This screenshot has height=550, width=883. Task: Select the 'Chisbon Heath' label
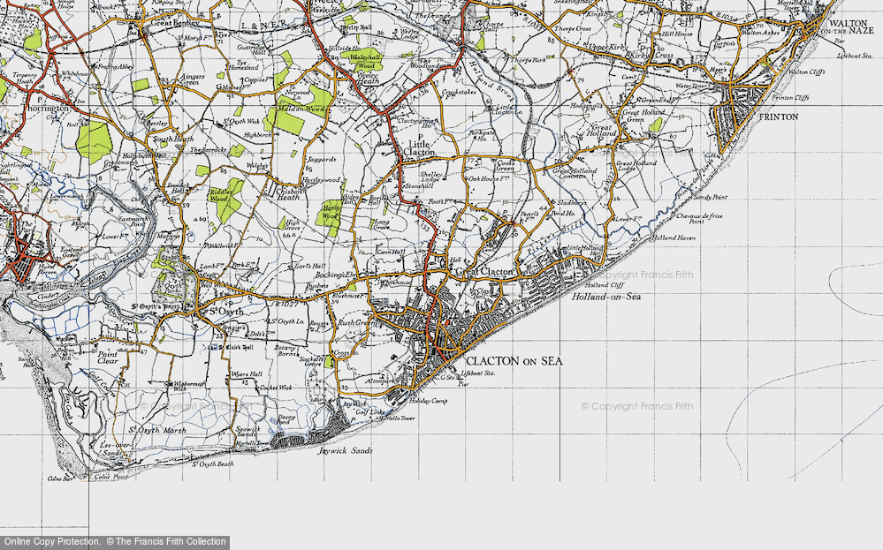click(x=289, y=194)
